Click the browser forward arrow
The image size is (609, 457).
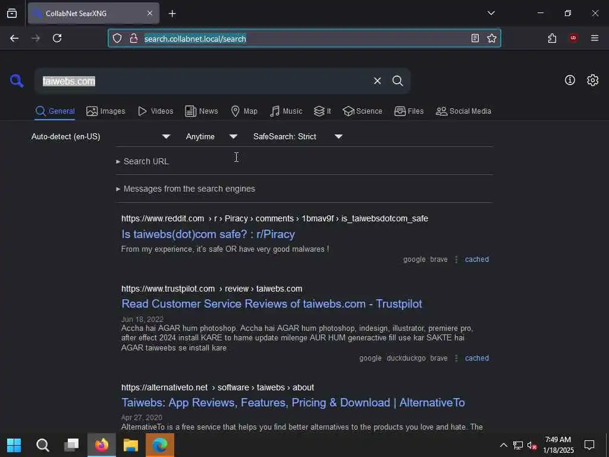click(x=36, y=38)
